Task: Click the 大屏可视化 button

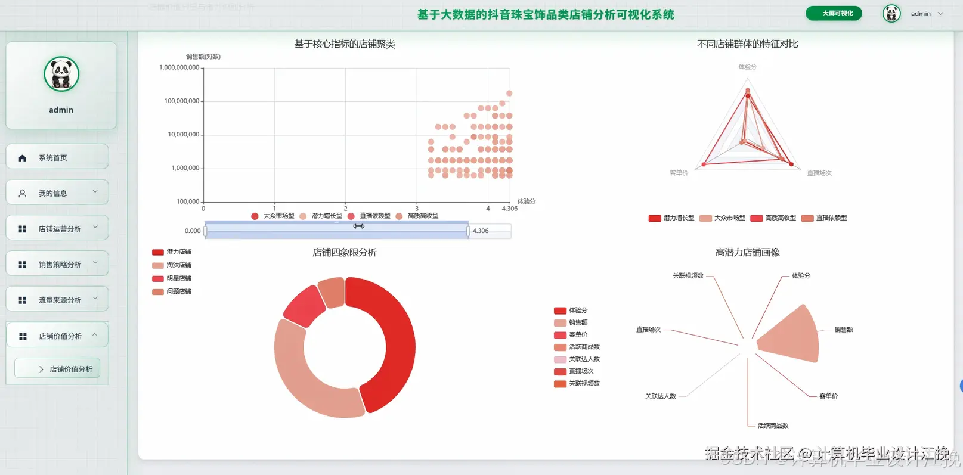Action: click(x=834, y=13)
